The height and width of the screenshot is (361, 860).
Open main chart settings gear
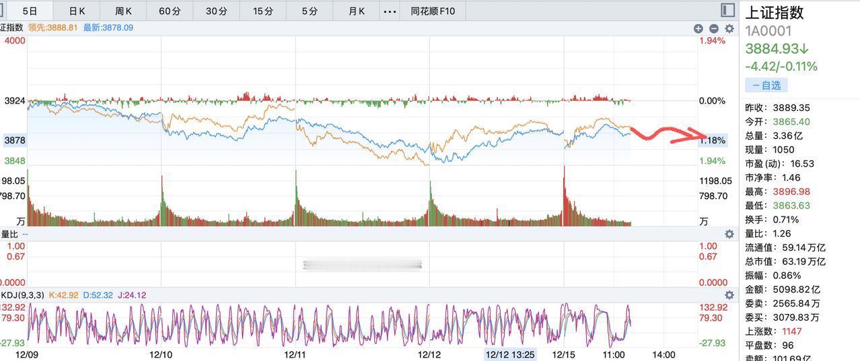pyautogui.click(x=729, y=28)
